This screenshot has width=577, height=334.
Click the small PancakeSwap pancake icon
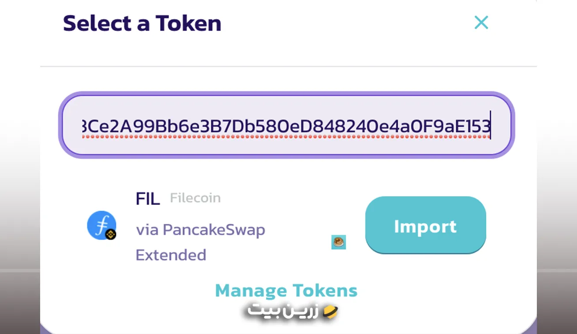click(x=338, y=242)
